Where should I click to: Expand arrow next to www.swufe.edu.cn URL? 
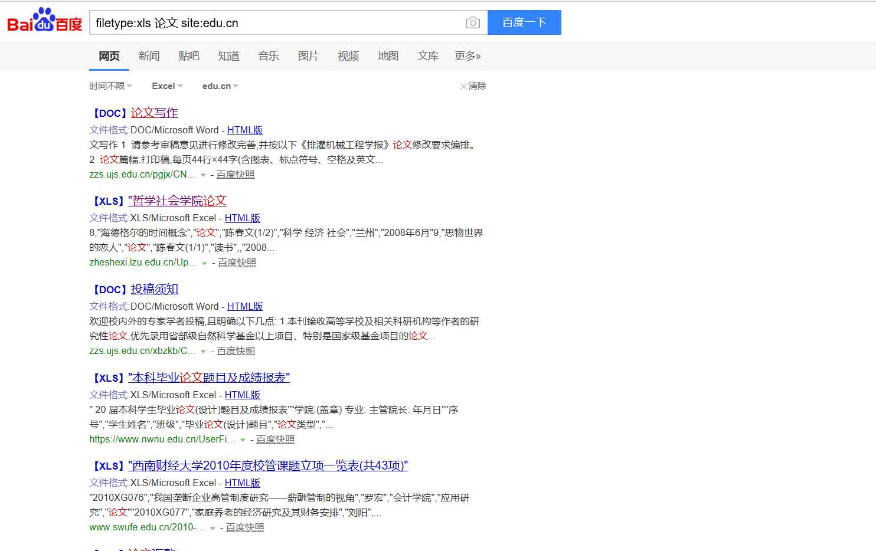click(213, 528)
